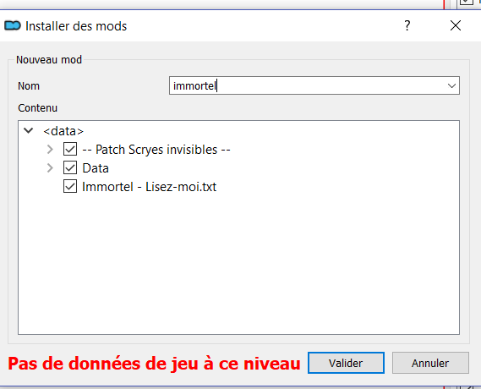Focus the Nom text field containing immortel

coord(307,85)
